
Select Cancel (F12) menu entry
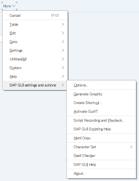coord(35,15)
